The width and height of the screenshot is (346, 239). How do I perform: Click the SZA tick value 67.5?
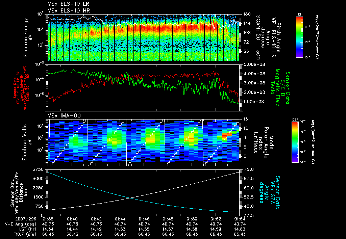(248, 179)
